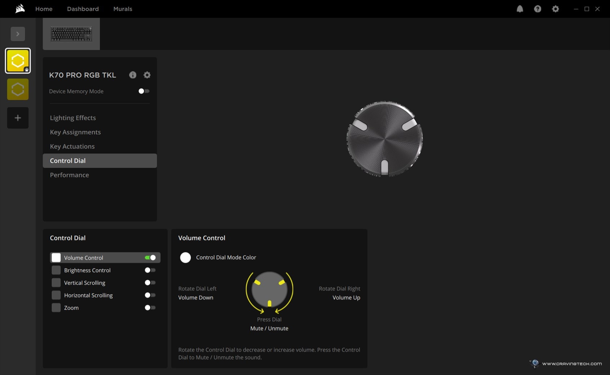Switch to Murals tab
Screen dimensions: 610x375
click(x=123, y=9)
